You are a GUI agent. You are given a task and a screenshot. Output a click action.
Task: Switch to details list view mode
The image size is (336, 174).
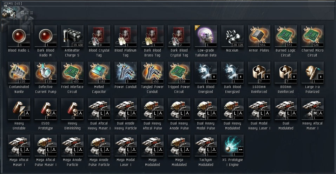click(x=27, y=13)
